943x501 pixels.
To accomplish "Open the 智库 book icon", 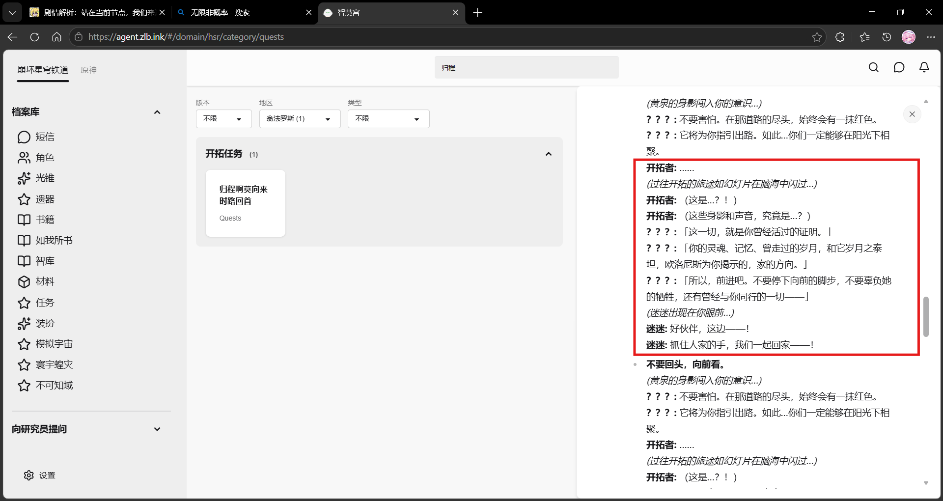I will 24,261.
